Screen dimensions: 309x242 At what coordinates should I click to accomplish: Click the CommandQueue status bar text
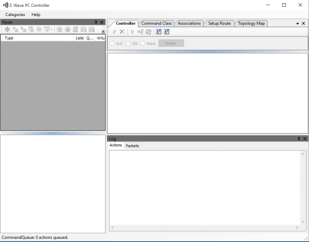[35, 238]
